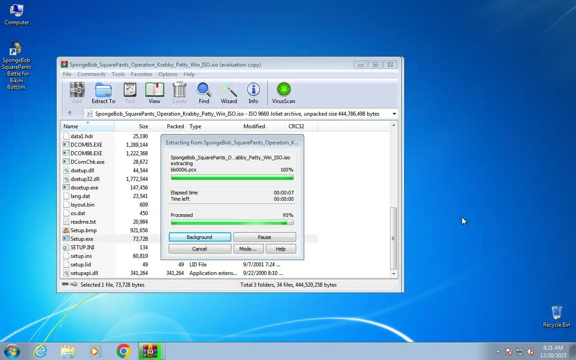
Task: Click the Add toolbar icon
Action: coord(77,93)
